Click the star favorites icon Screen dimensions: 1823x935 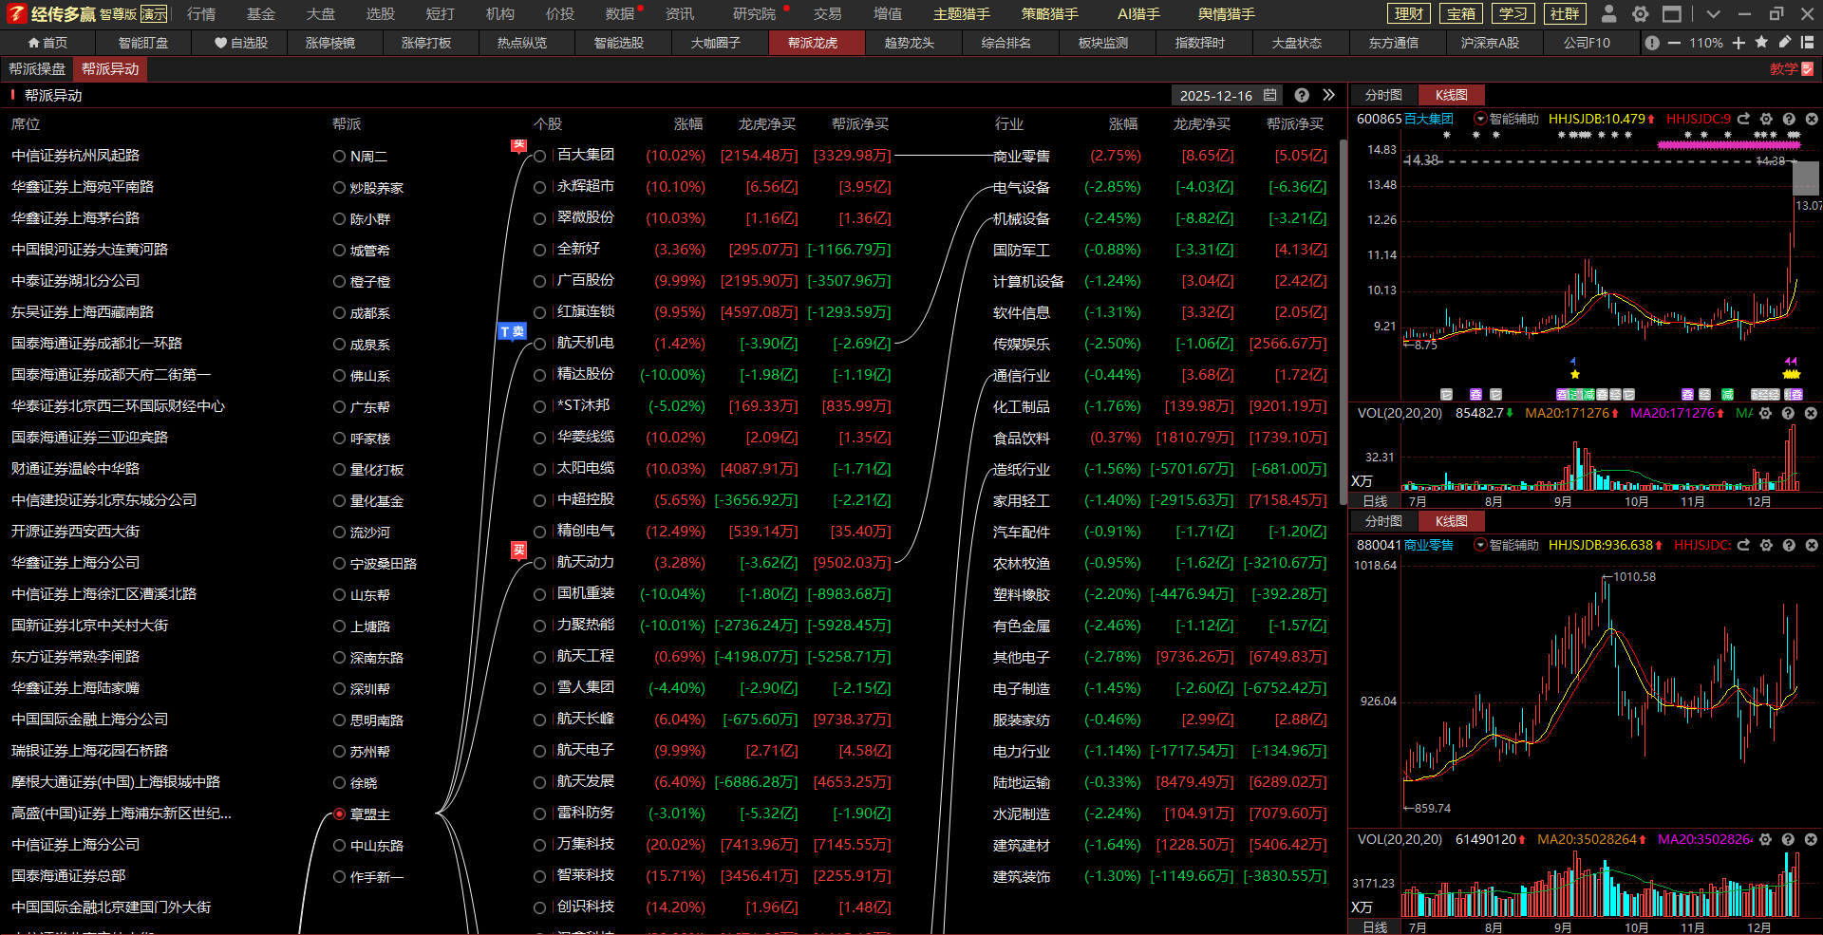coord(1761,43)
